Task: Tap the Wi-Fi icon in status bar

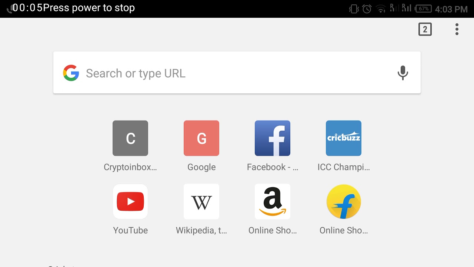Action: 381,9
